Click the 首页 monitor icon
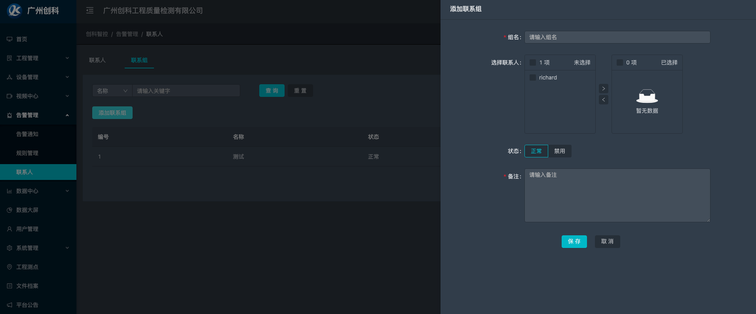This screenshot has width=756, height=314. pos(9,39)
